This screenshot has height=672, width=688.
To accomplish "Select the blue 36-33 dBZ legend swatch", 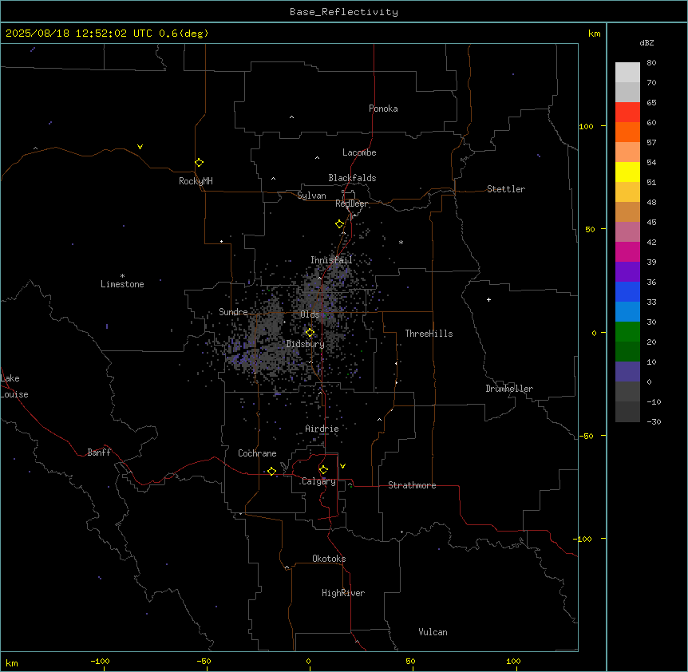I will point(627,291).
